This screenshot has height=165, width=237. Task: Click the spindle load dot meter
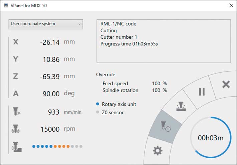pos(57,146)
